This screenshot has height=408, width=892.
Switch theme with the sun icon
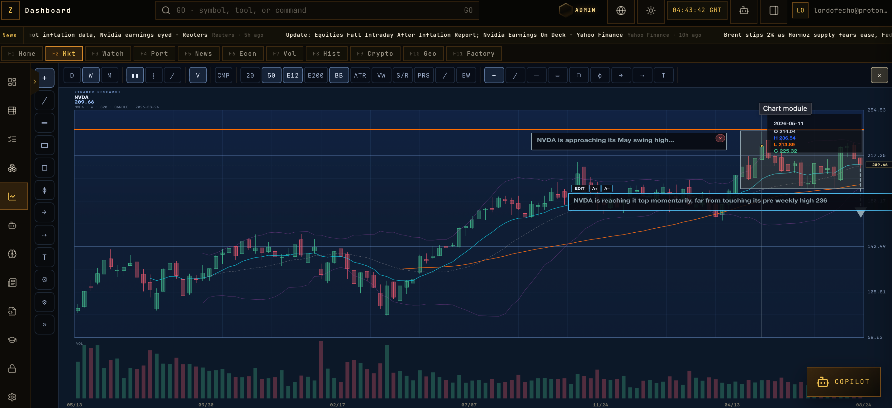pos(651,10)
